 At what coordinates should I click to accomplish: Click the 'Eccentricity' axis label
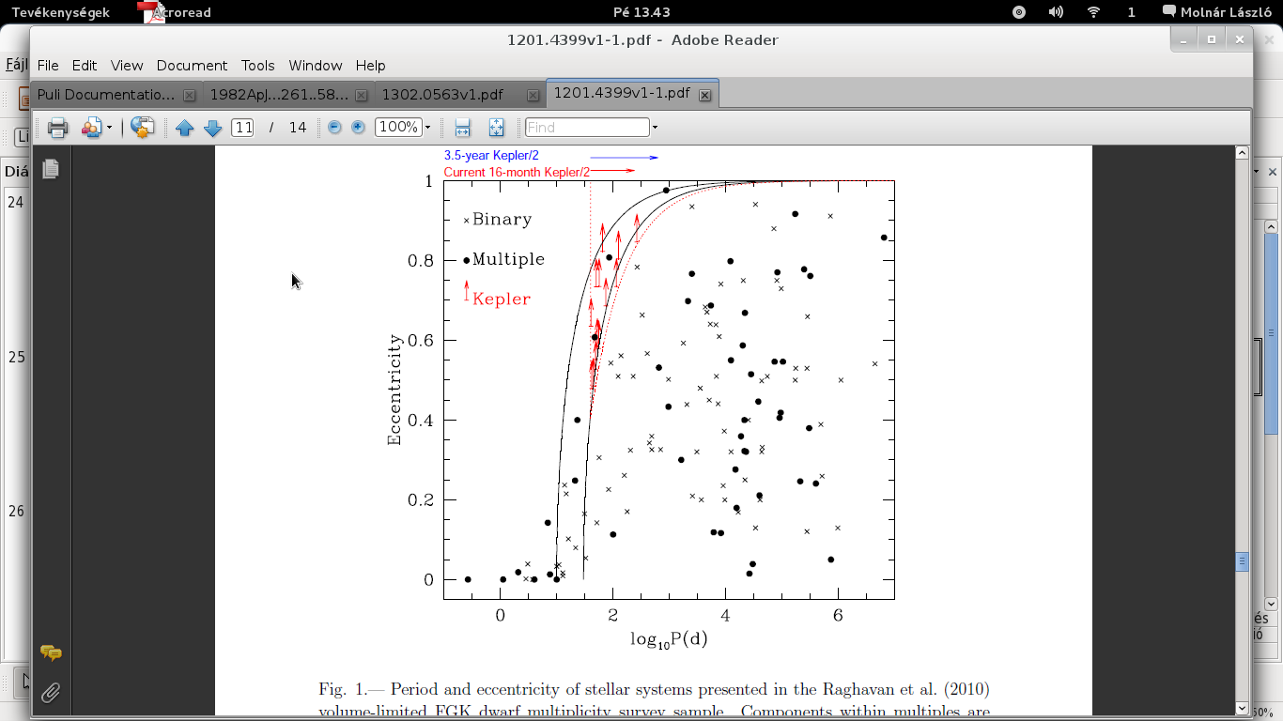pos(394,390)
